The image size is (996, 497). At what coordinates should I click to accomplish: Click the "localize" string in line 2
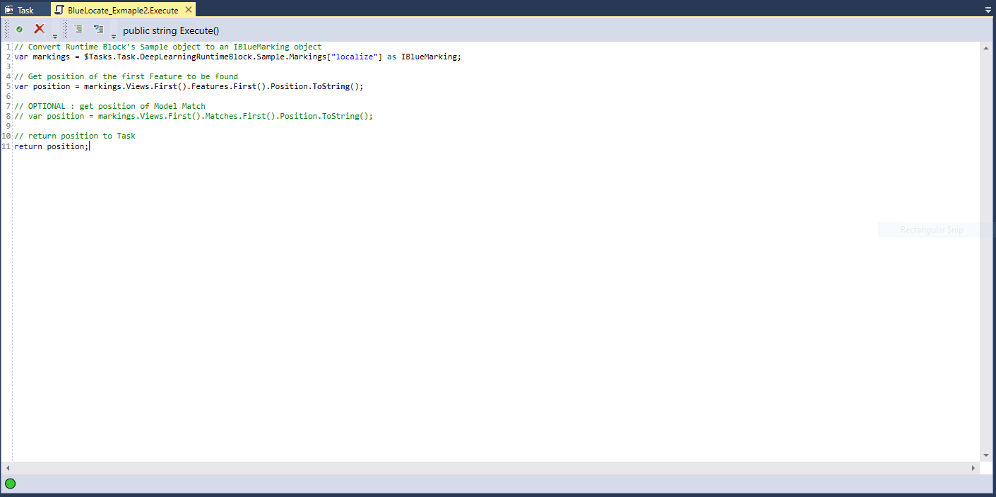click(x=360, y=57)
